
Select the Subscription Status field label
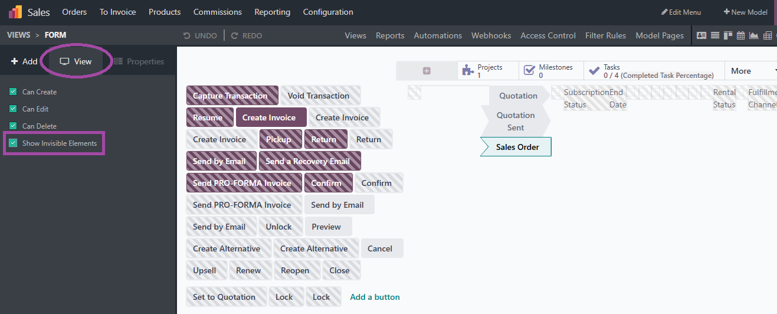(586, 99)
